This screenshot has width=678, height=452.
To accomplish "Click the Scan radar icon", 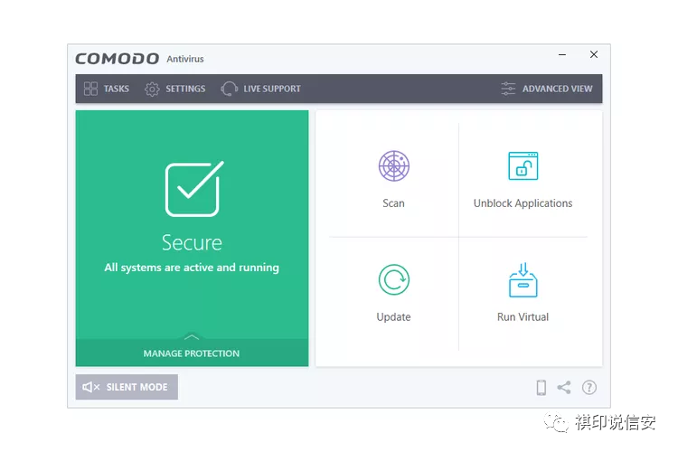I will point(393,166).
